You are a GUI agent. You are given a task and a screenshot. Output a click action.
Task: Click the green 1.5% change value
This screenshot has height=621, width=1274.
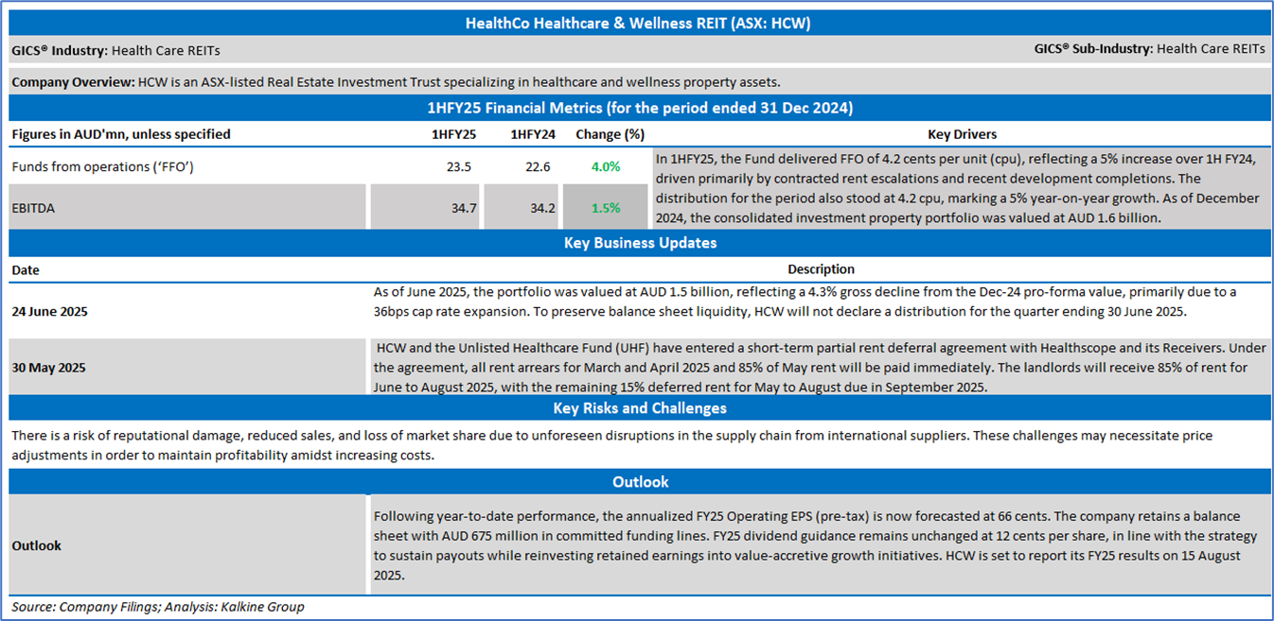[606, 208]
